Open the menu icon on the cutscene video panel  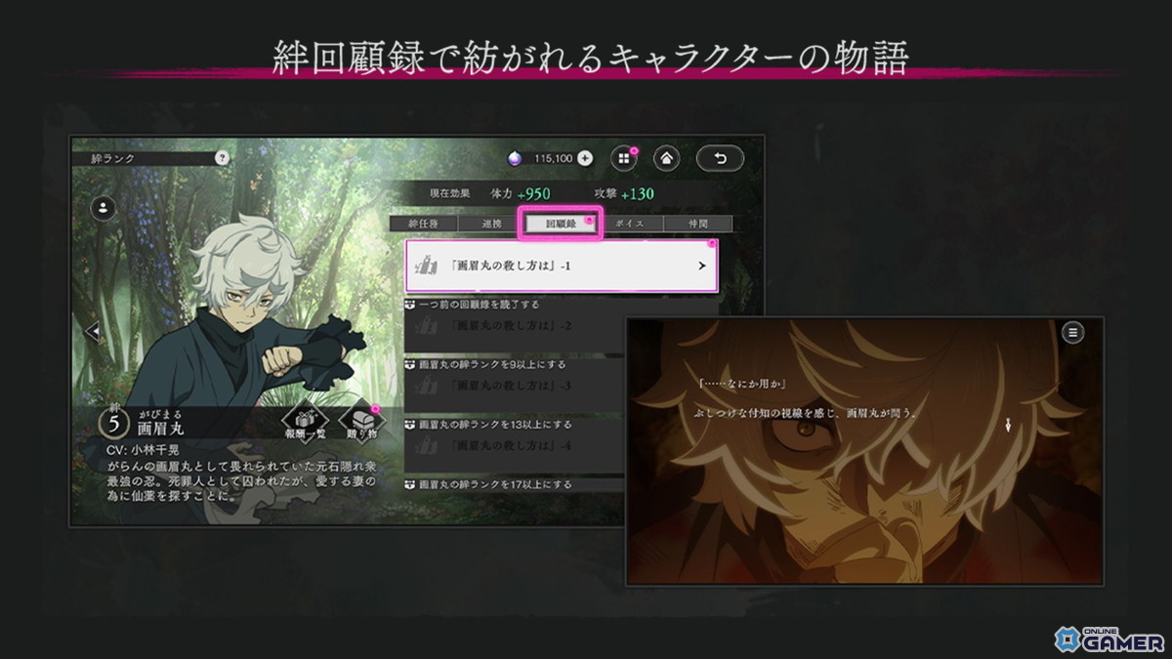(1073, 331)
